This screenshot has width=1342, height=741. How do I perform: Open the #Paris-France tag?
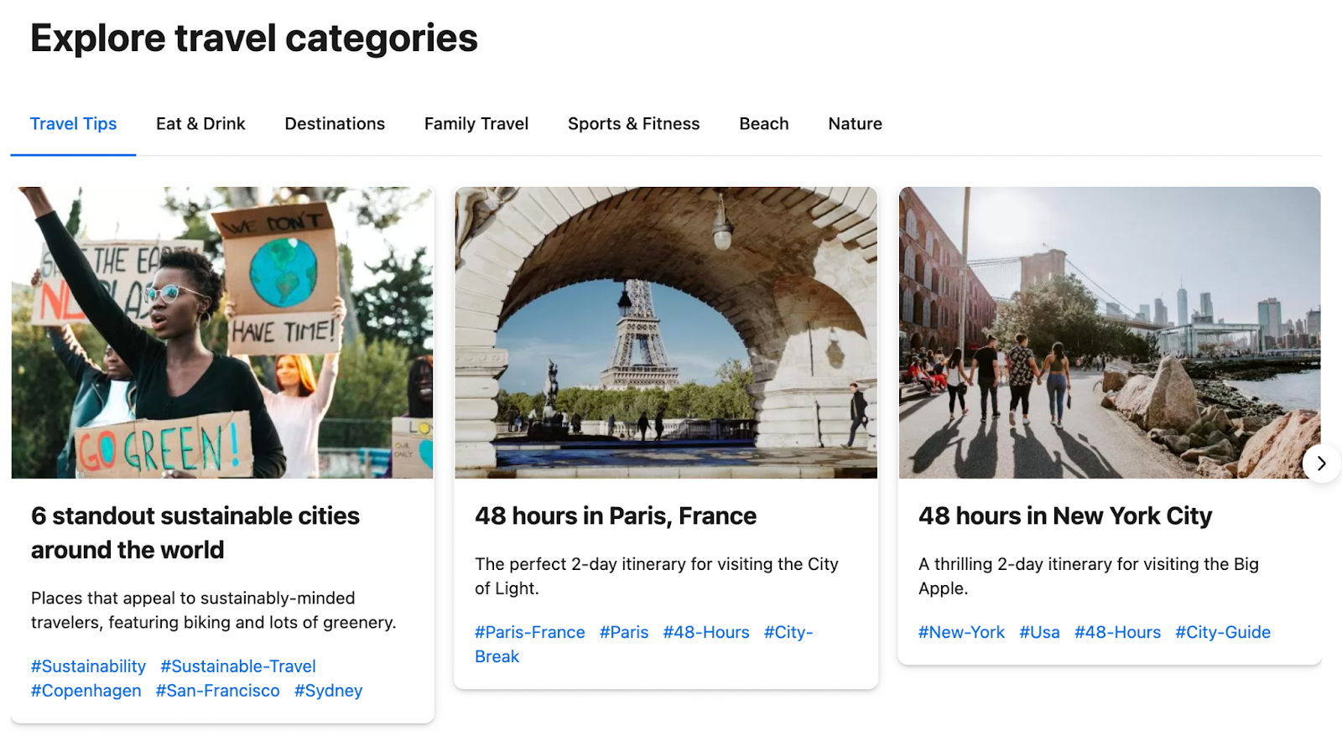530,631
